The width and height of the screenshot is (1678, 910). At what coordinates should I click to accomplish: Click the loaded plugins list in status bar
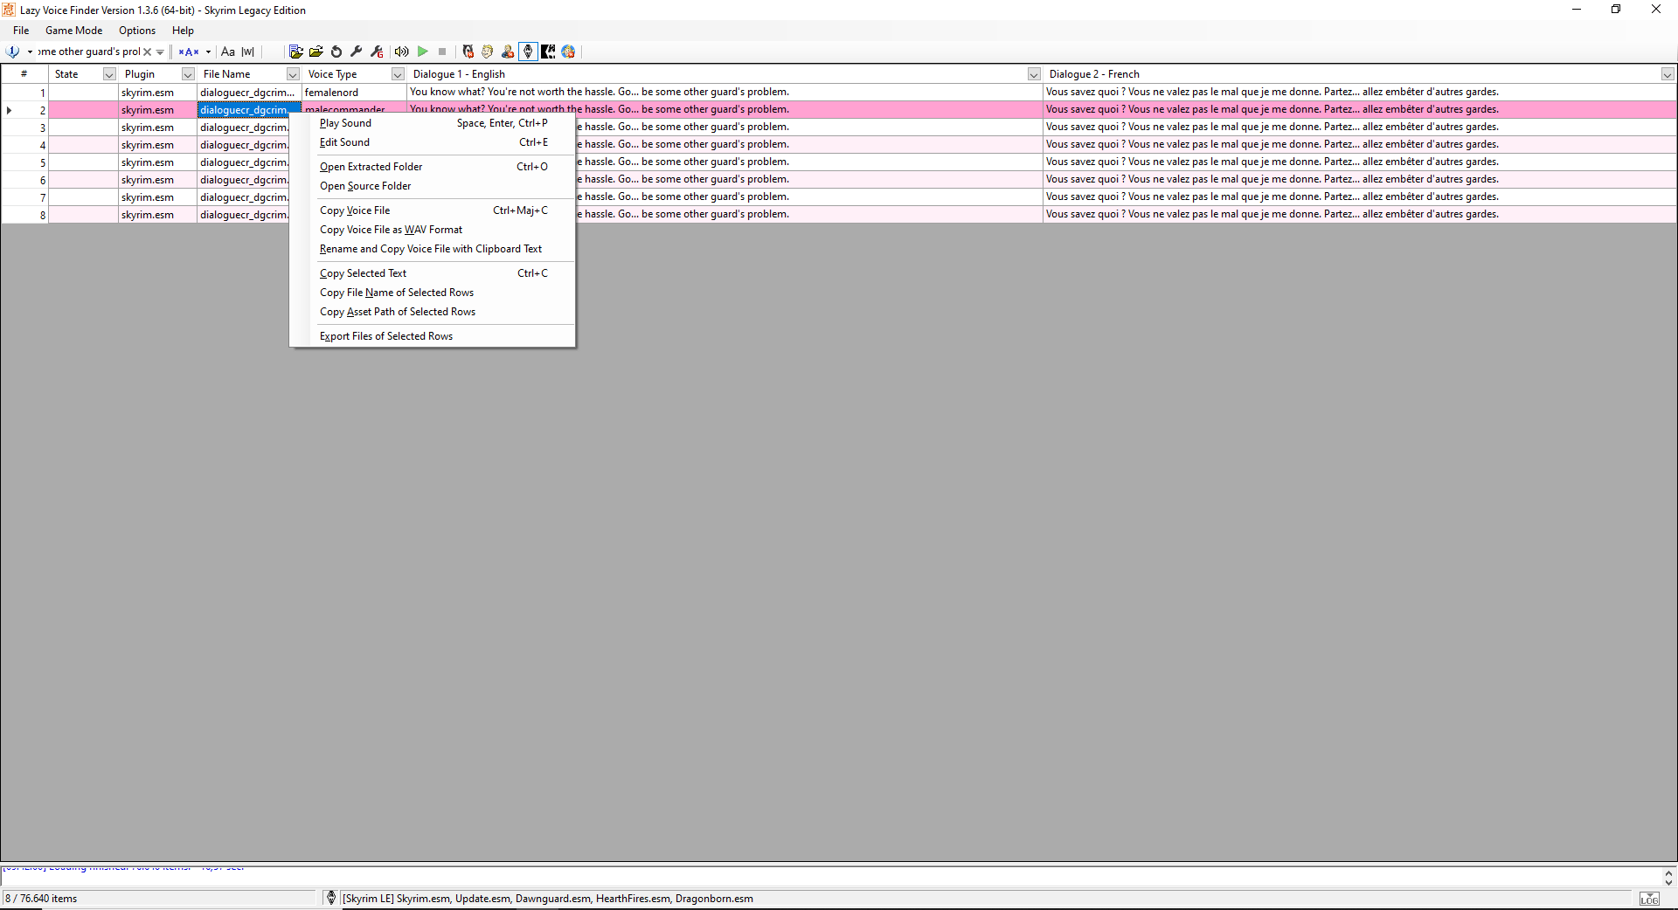(x=548, y=899)
